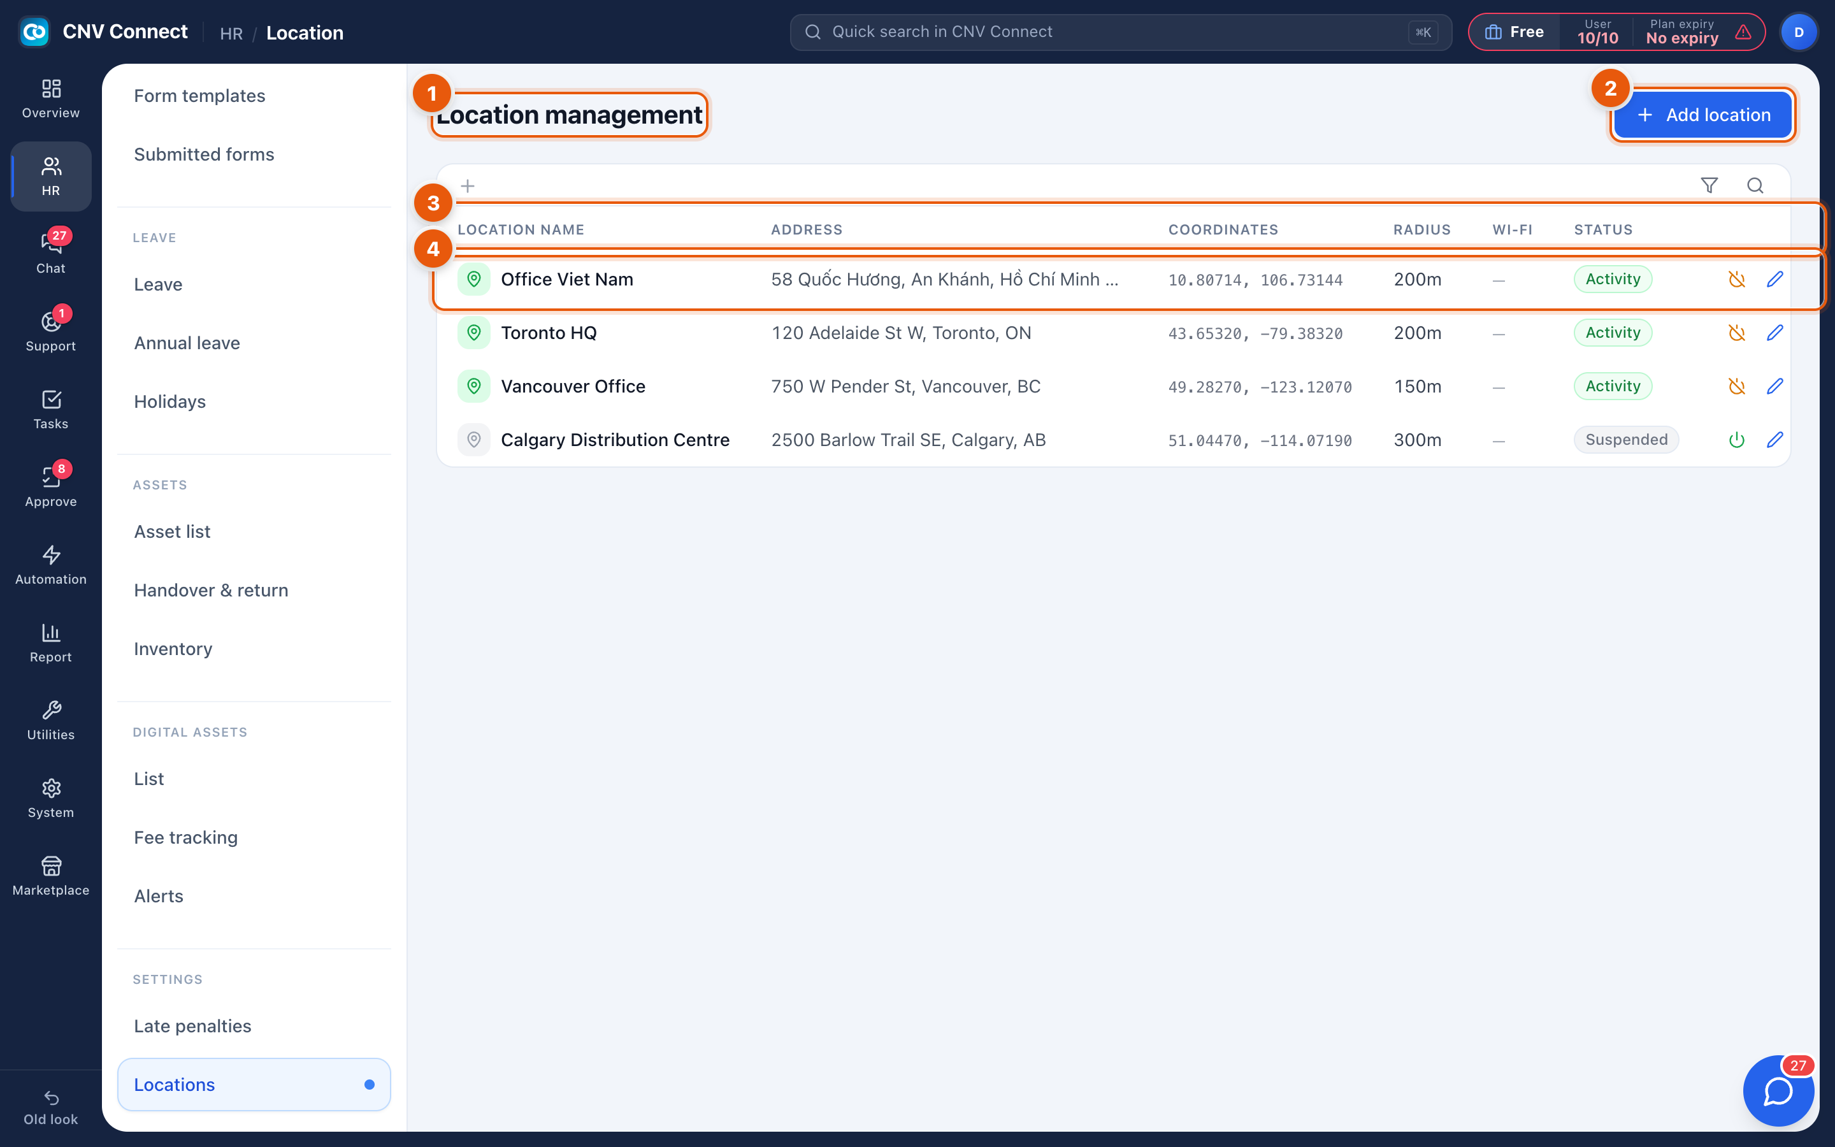Suspend the Toronto HQ location
1835x1147 pixels.
pyautogui.click(x=1736, y=333)
